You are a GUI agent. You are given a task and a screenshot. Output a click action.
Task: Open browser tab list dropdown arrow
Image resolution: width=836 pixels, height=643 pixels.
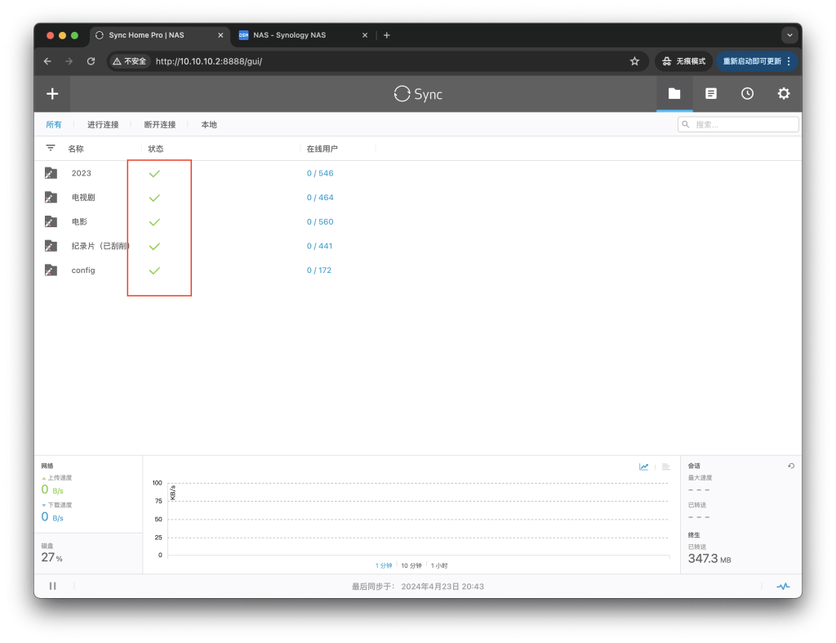789,35
